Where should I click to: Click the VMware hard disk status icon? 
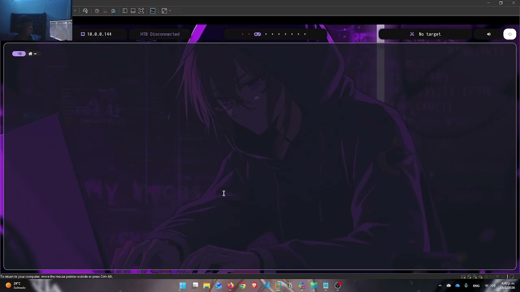coord(464,277)
